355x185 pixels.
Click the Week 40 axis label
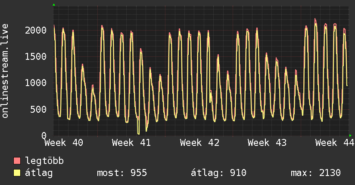pos(64,143)
